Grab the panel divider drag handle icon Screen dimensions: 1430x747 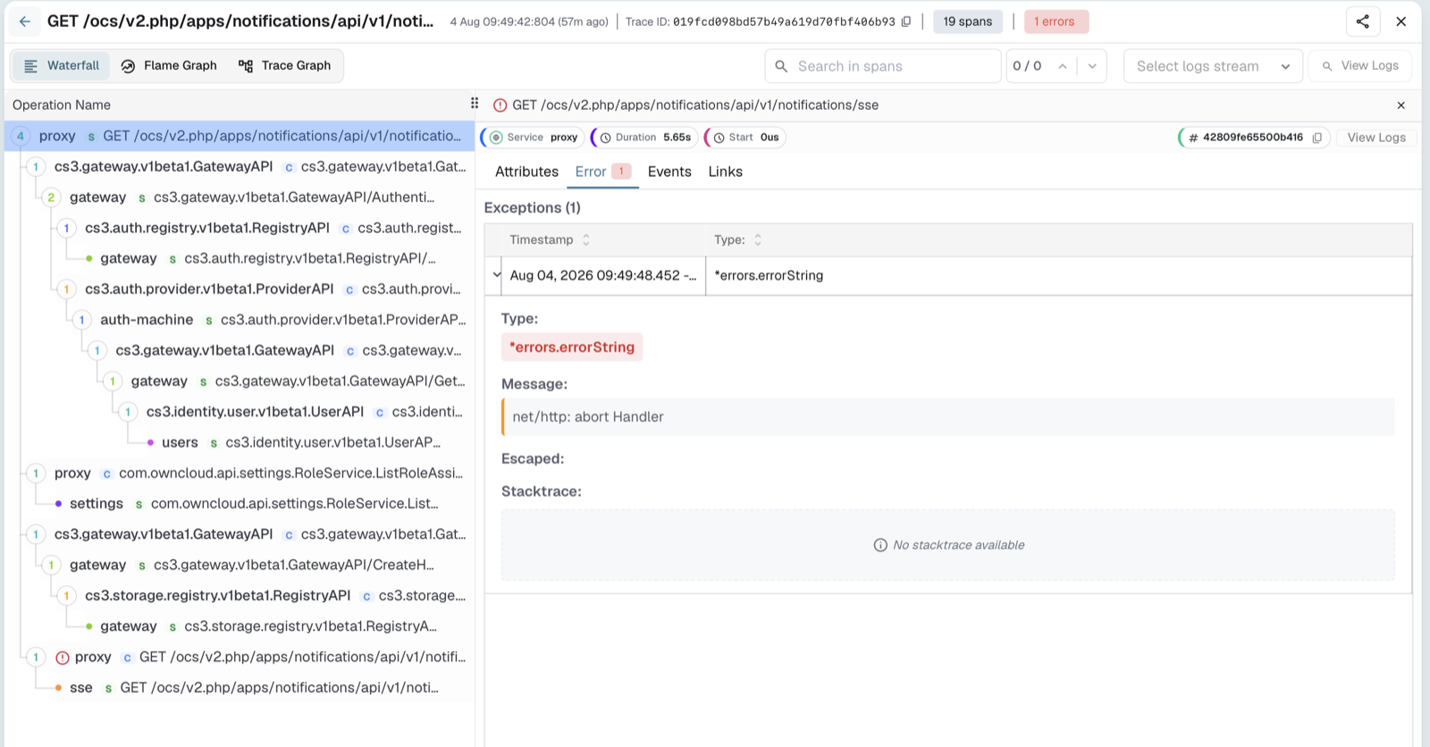[x=475, y=104]
